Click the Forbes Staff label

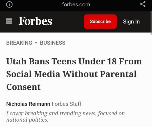[x=66, y=104]
